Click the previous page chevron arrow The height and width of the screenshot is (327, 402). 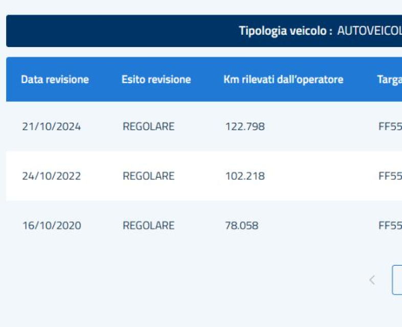[x=372, y=280]
